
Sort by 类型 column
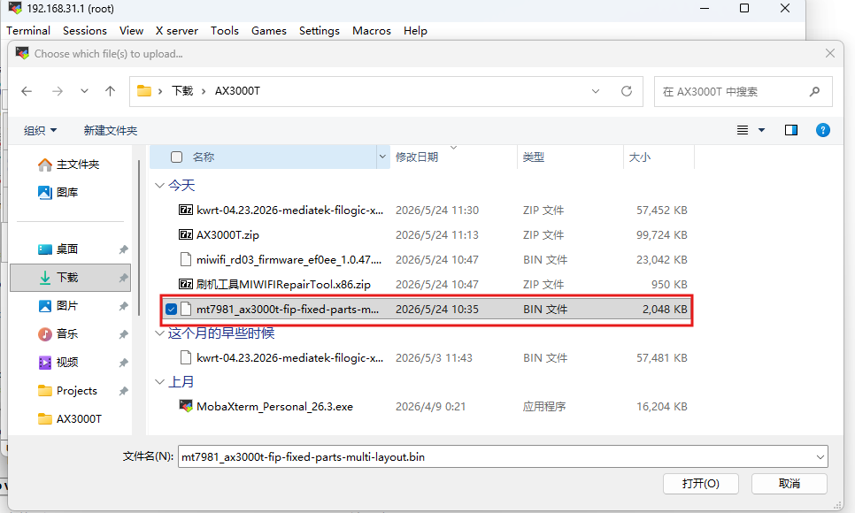[x=534, y=157]
